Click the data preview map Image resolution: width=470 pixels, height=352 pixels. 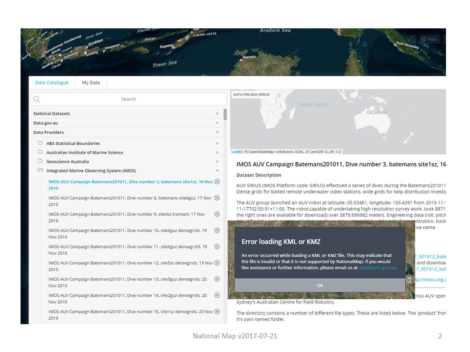point(338,122)
